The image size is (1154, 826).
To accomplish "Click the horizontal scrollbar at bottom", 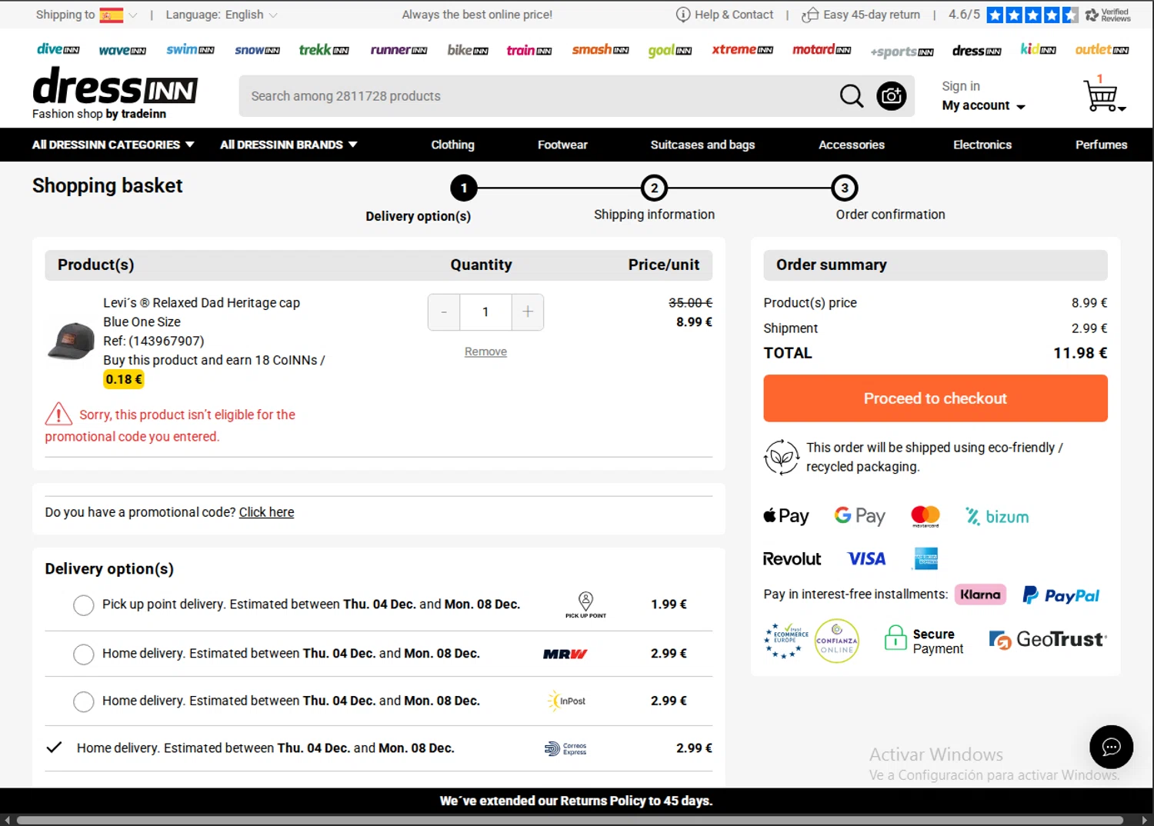I will (x=569, y=821).
